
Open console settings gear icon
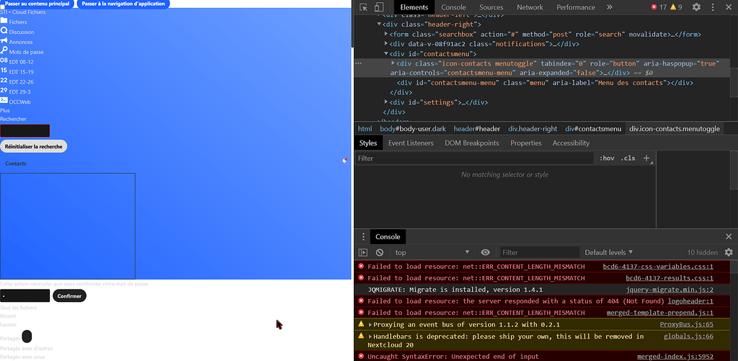click(729, 252)
